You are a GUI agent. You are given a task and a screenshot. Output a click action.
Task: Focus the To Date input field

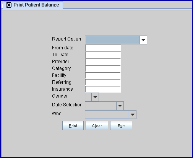click(103, 55)
